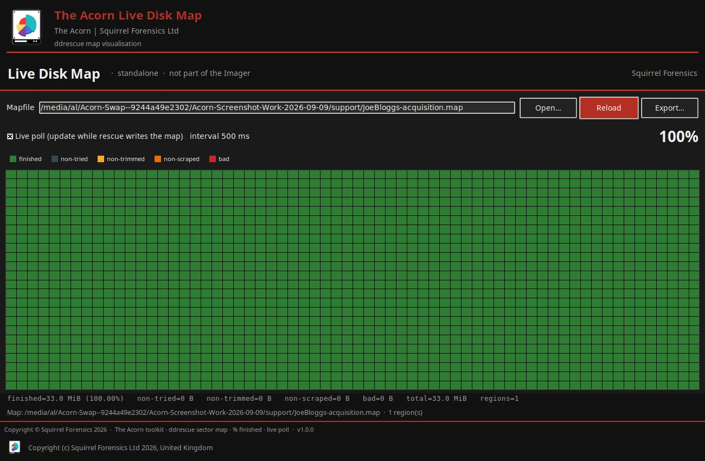
Task: Click the 'Live Disk Map' heading
Action: (54, 74)
